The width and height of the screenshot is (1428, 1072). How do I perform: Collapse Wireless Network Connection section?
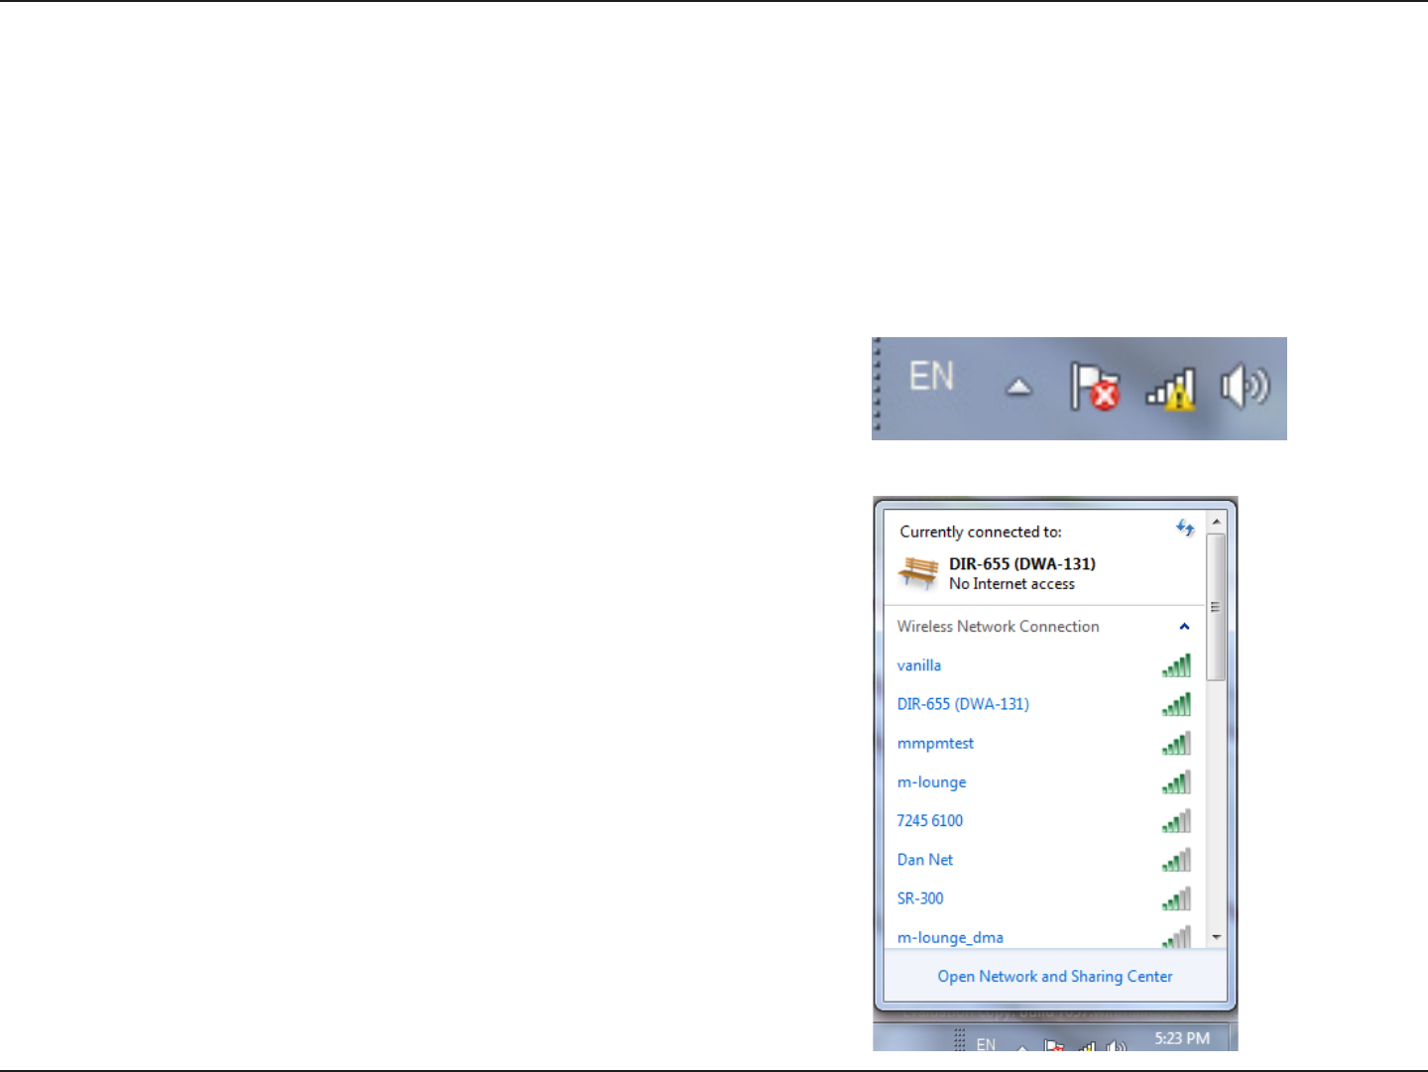pyautogui.click(x=1184, y=627)
